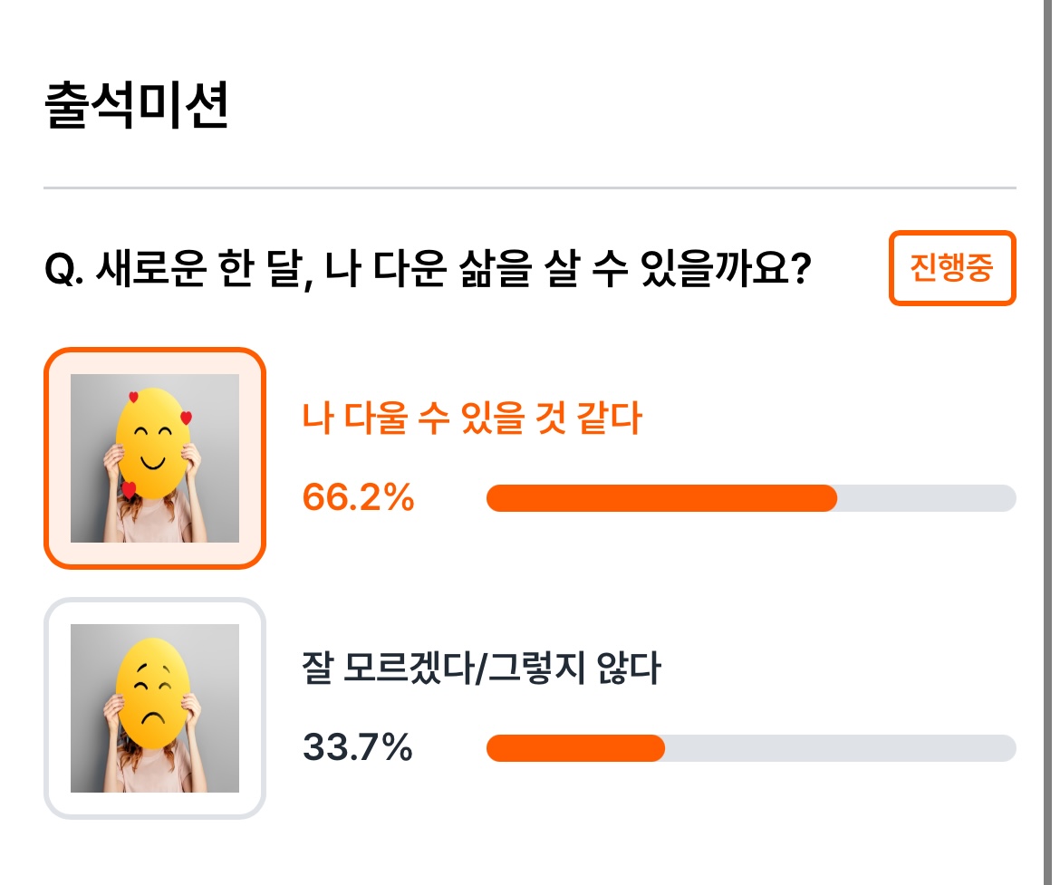Click the orange filled part of 33.7% bar

[576, 748]
